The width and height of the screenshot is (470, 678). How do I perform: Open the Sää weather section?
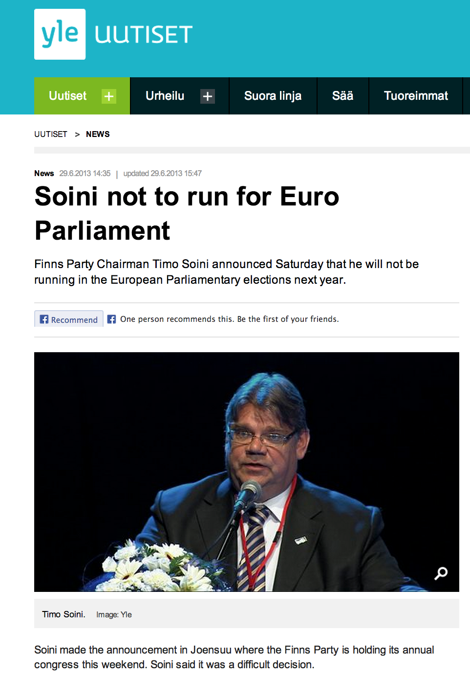pos(342,96)
